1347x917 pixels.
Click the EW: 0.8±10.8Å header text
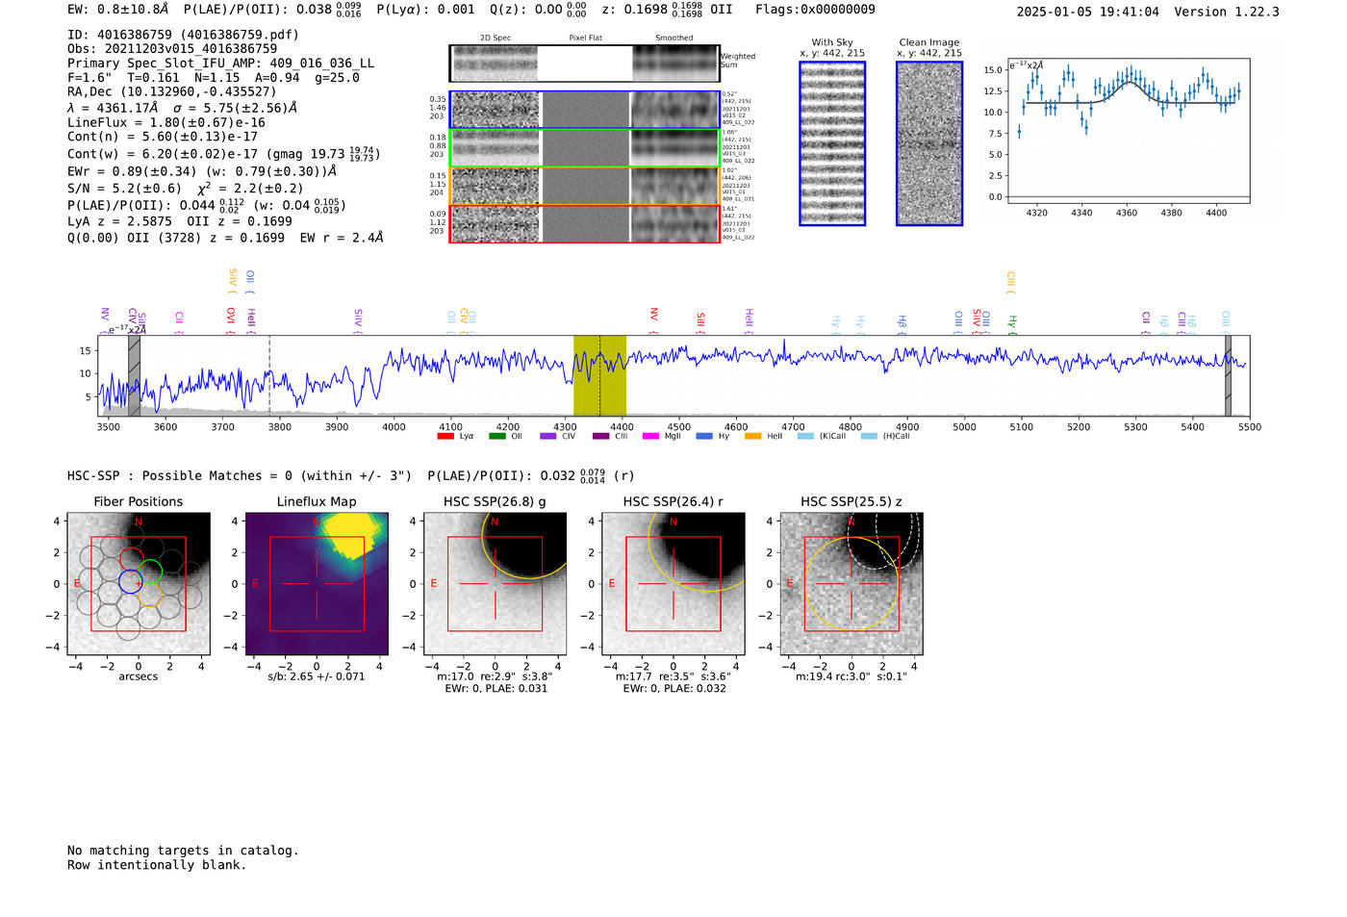[x=117, y=10]
